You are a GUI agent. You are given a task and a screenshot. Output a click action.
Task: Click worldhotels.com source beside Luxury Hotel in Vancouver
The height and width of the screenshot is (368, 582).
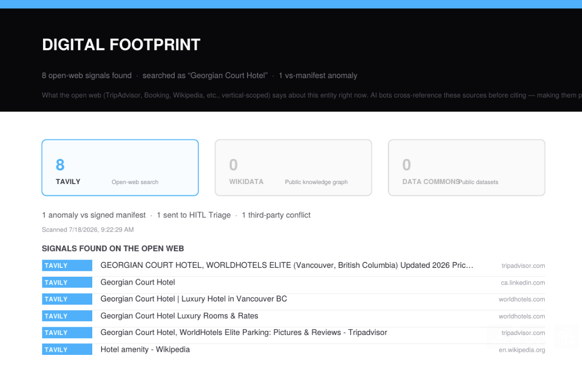pyautogui.click(x=522, y=299)
